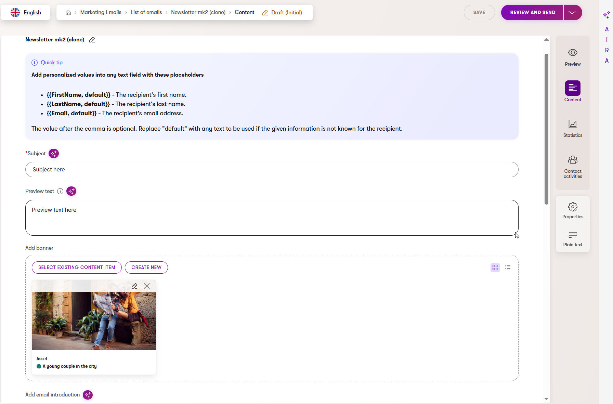The width and height of the screenshot is (613, 404).
Task: Expand Review and Send dropdown arrow
Action: click(572, 13)
